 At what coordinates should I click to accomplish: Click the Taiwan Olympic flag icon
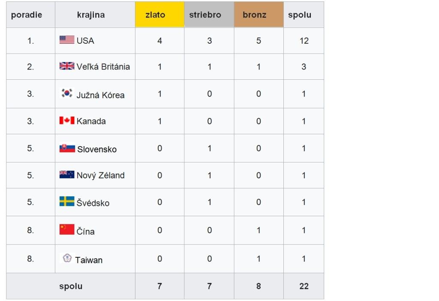(67, 258)
